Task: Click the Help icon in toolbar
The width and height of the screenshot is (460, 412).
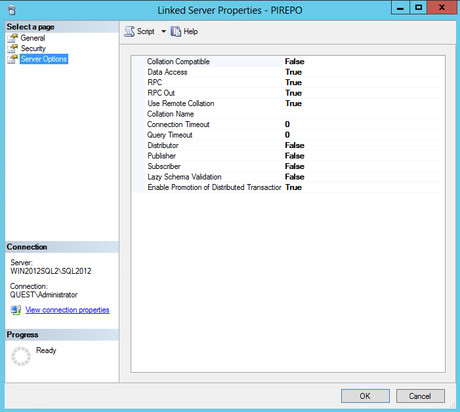Action: [176, 31]
